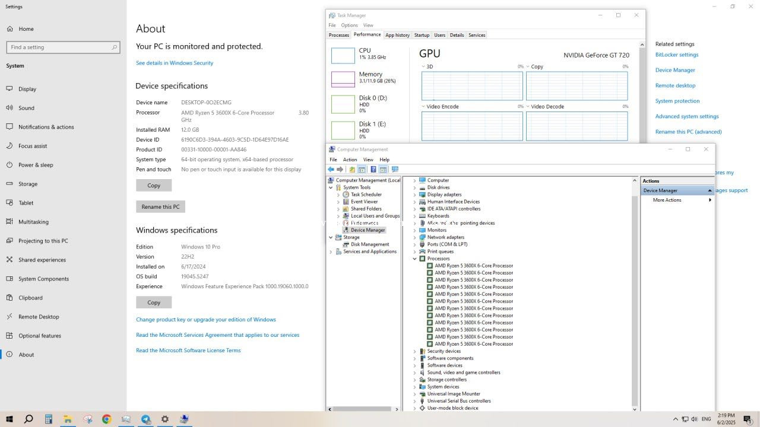Viewport: 760px width, 427px height.
Task: Expand Universal Serial Bus controllers category
Action: (x=414, y=401)
